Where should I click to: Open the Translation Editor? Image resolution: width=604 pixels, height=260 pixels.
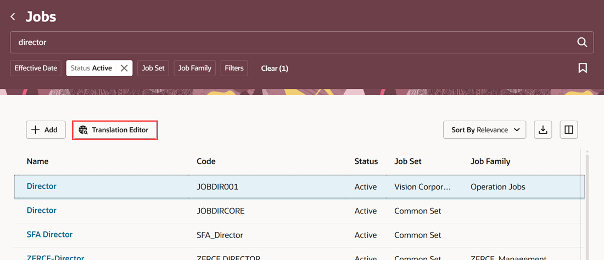point(115,130)
